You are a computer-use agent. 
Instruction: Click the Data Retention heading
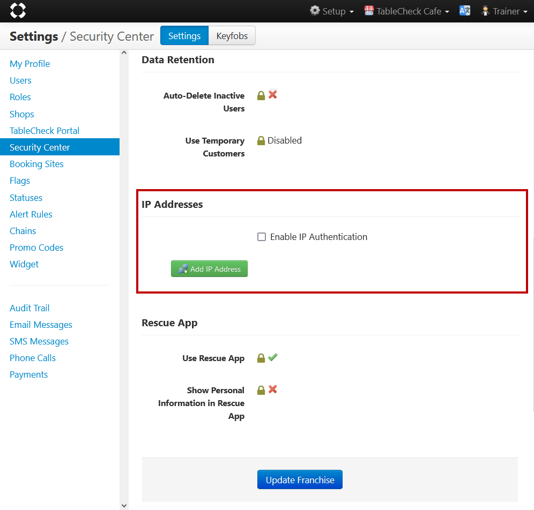click(178, 60)
